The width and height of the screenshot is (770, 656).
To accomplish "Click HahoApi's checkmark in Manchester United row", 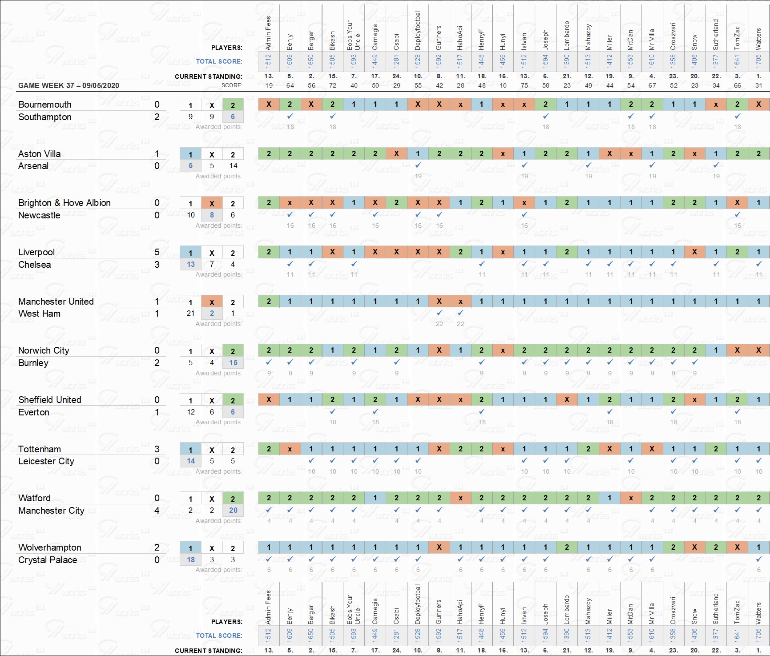I will (460, 313).
